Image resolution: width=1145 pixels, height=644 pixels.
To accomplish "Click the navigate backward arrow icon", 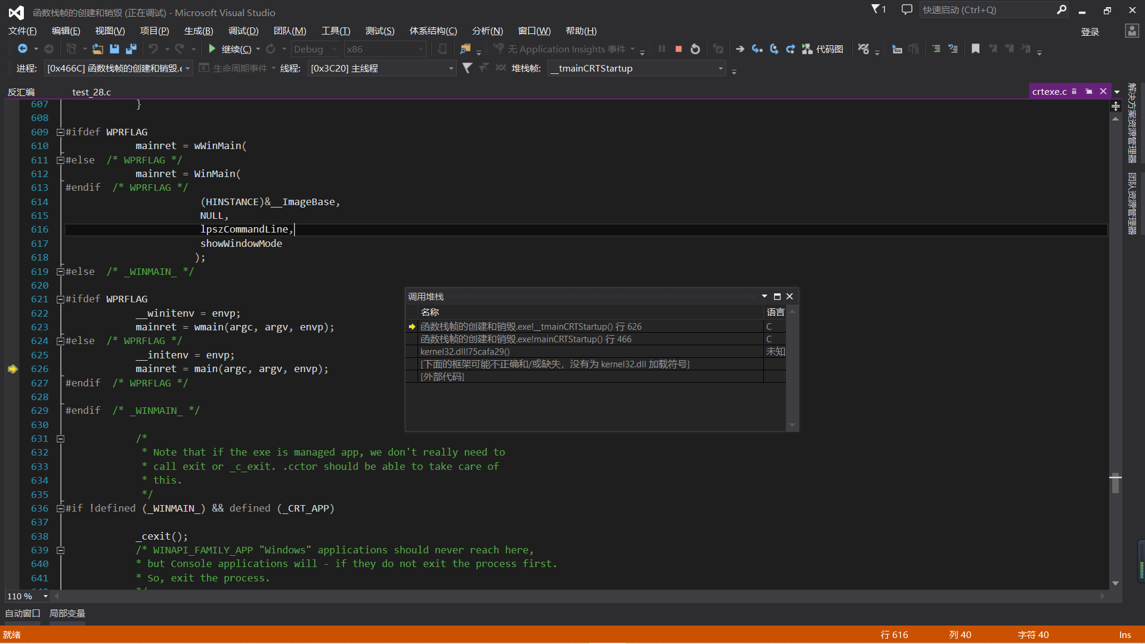I will [x=23, y=49].
